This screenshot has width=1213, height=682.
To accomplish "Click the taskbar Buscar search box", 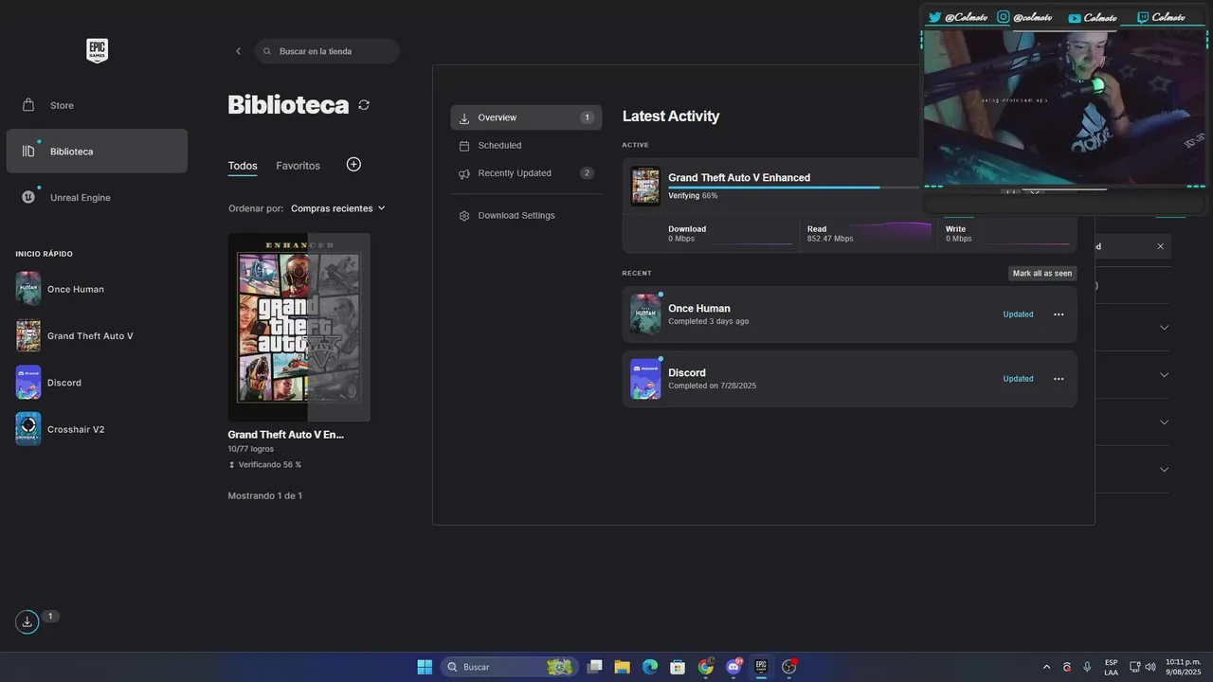I will [x=511, y=667].
